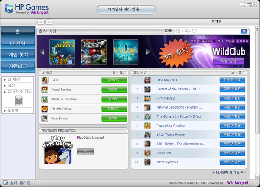Click the scrollbar up arrow
Viewport: 260px width, 187px height.
(257, 29)
